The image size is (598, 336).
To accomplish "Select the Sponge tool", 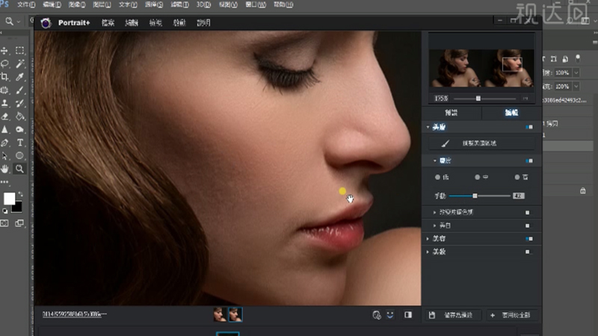I will [20, 129].
